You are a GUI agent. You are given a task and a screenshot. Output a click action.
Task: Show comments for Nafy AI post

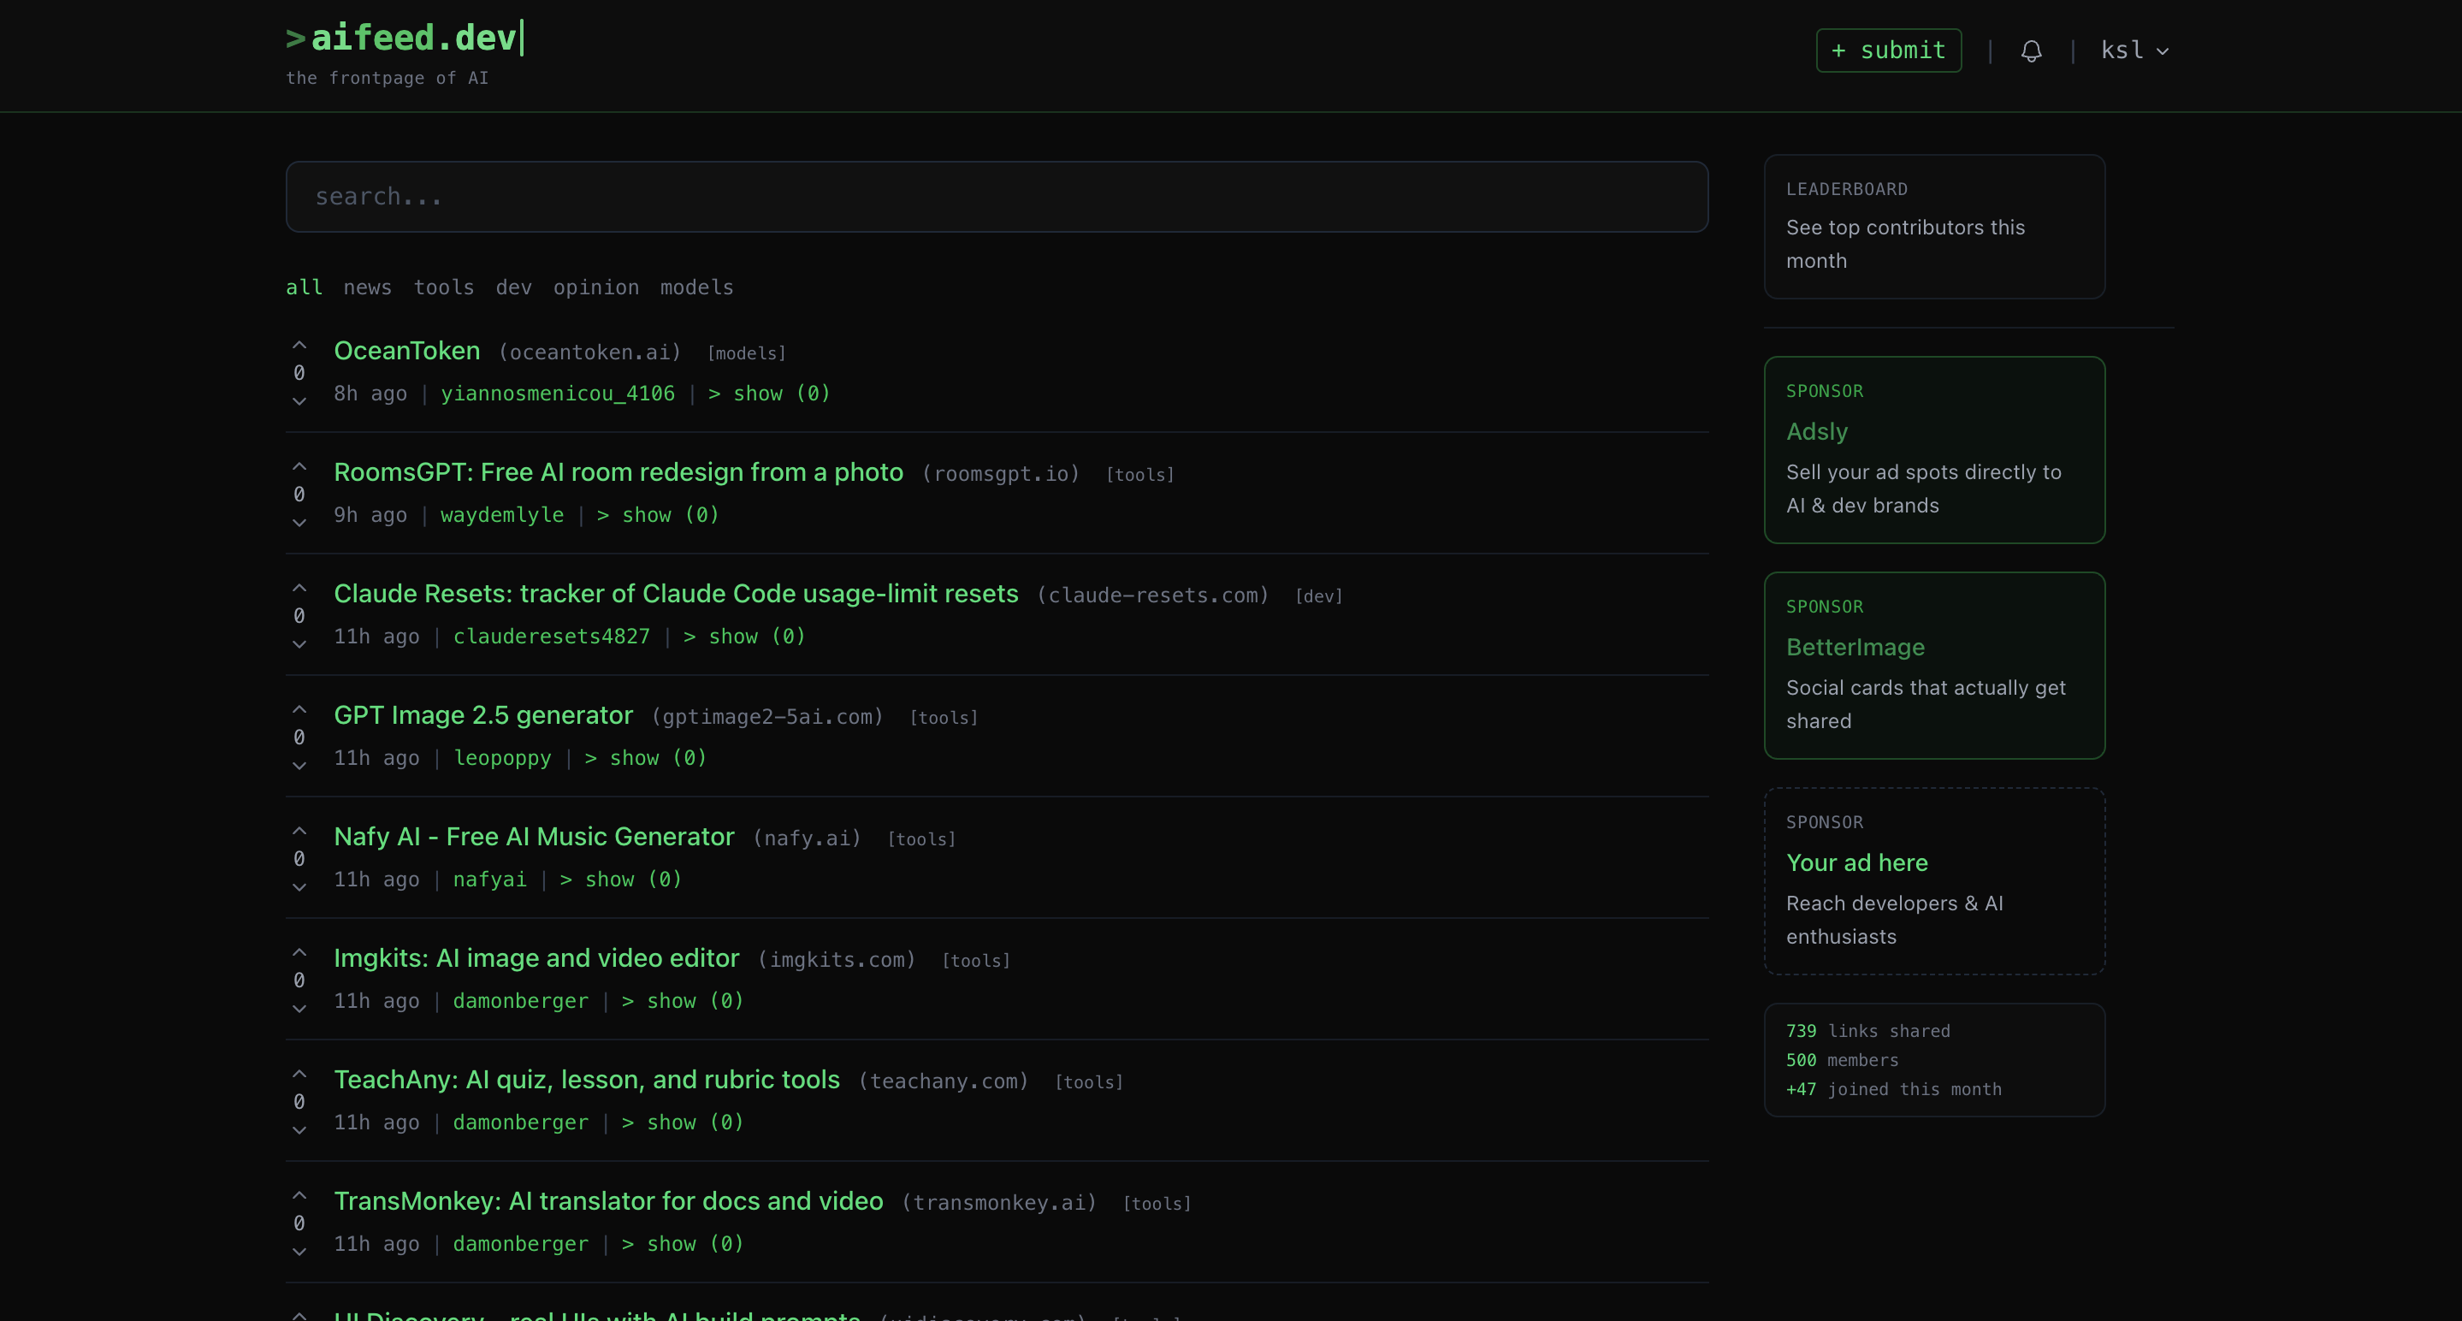click(x=620, y=880)
